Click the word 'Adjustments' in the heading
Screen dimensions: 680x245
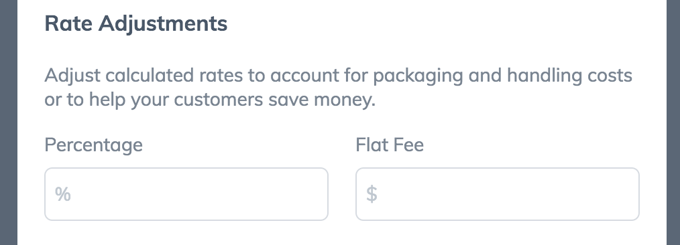coord(163,24)
